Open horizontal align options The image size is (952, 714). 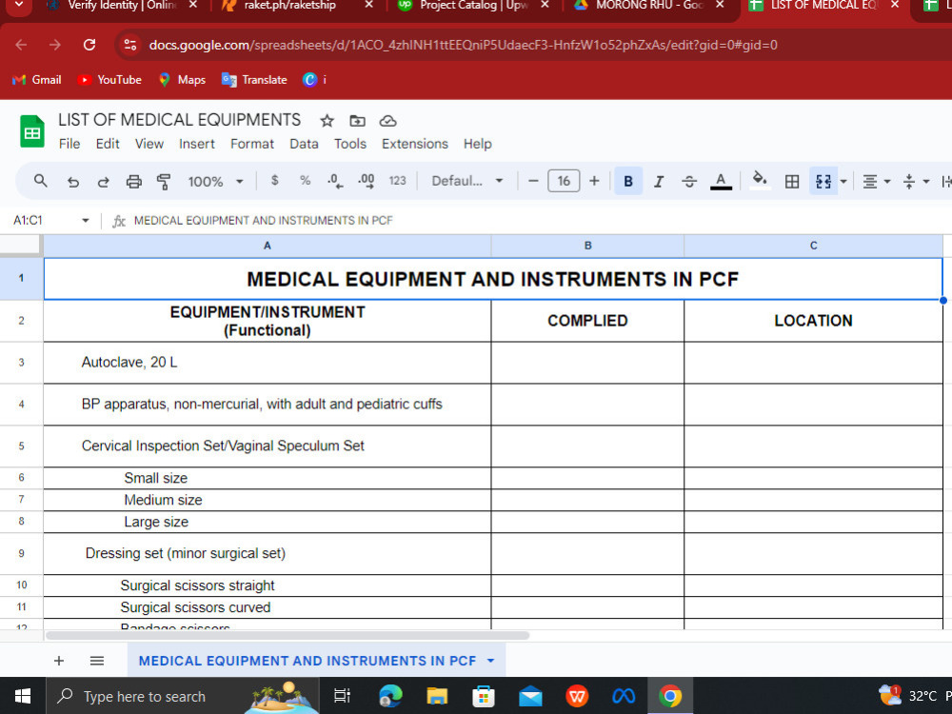click(876, 182)
